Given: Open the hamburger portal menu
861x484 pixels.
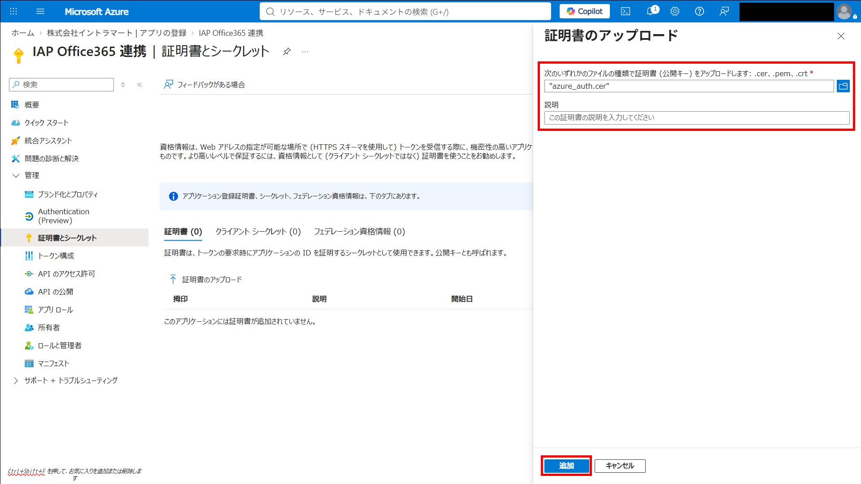Looking at the screenshot, I should click(x=40, y=11).
